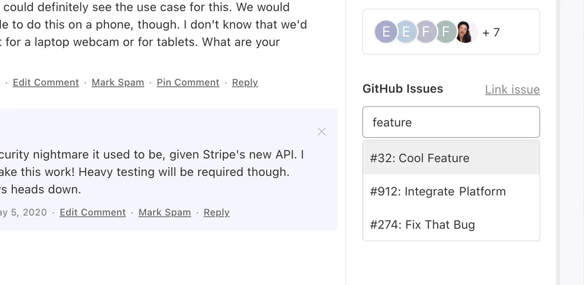
Task: Click "Reply" on the top comment
Action: [x=245, y=82]
